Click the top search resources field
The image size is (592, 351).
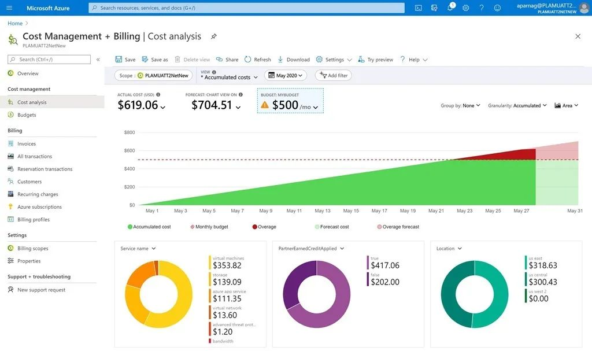click(246, 8)
